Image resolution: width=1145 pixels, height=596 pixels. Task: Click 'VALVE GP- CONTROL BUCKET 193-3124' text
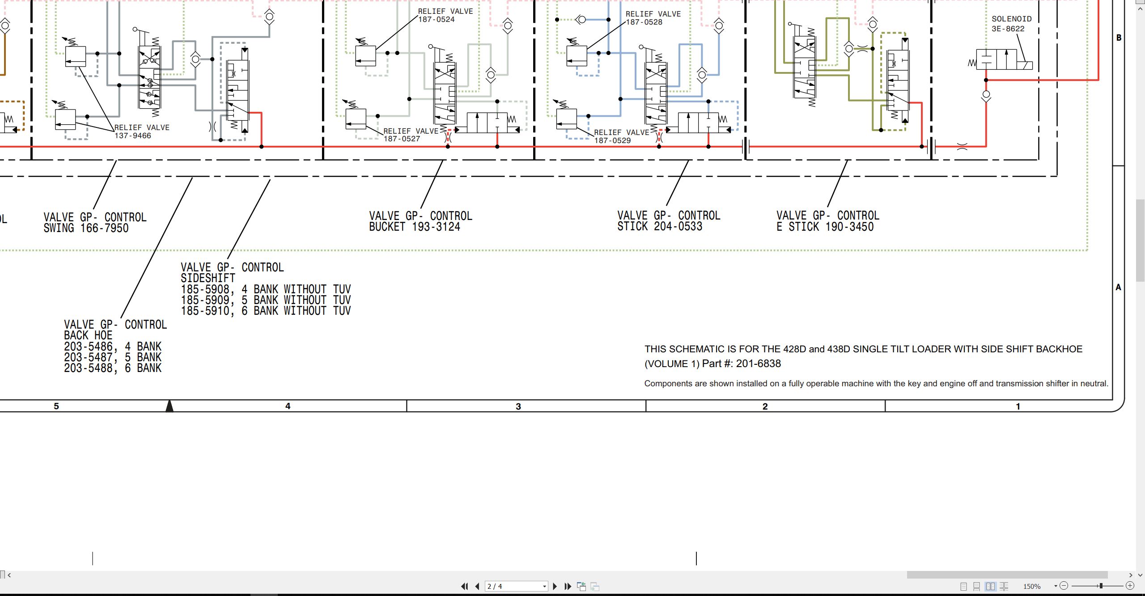420,221
